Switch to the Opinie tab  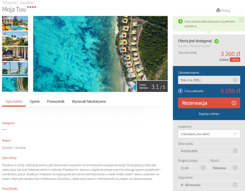coord(35,101)
